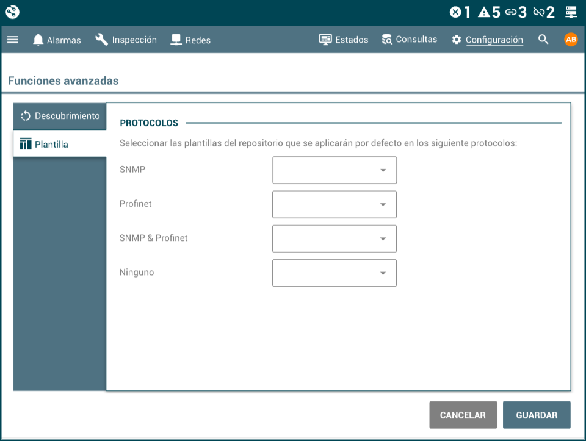Viewport: 586px width, 441px height.
Task: Click the 'Ninguno' field label
Action: click(137, 272)
